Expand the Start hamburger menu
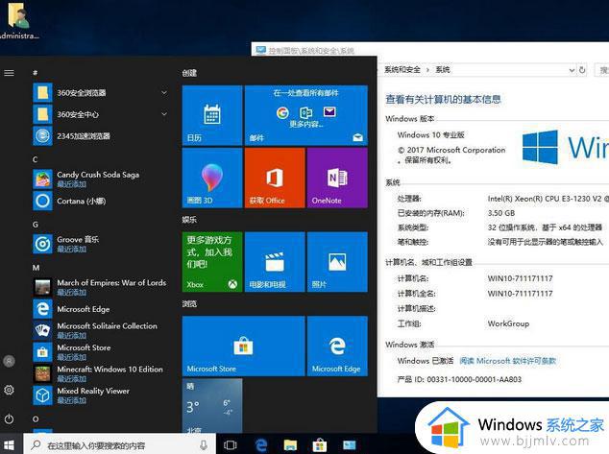 click(x=9, y=73)
